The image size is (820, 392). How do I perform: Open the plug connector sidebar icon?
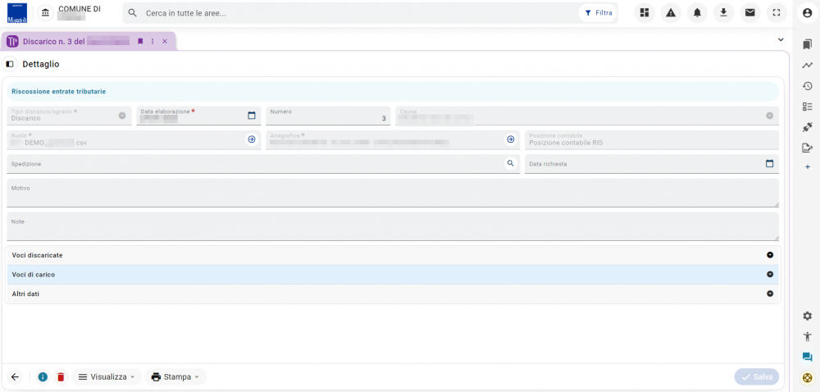coord(808,127)
